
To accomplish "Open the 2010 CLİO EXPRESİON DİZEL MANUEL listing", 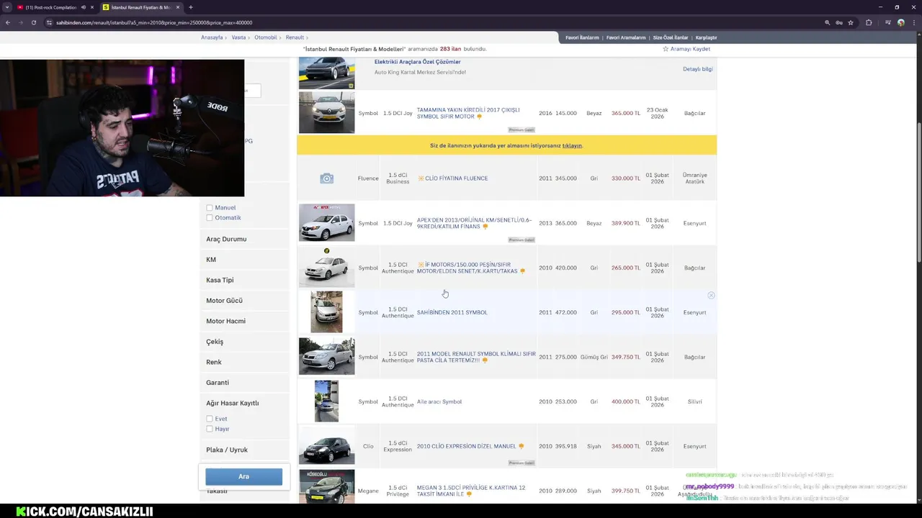I will pos(466,446).
